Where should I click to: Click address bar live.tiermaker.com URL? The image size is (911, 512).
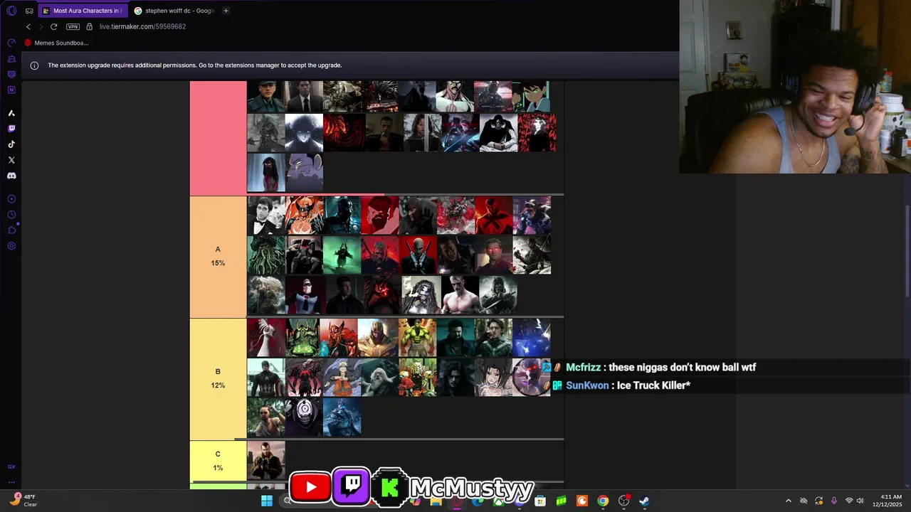(142, 26)
